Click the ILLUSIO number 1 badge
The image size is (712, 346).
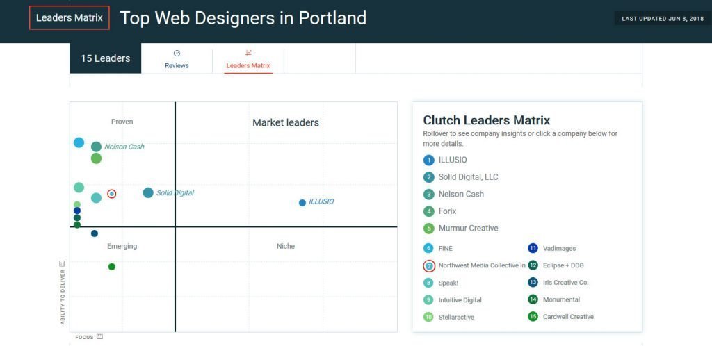click(x=428, y=160)
